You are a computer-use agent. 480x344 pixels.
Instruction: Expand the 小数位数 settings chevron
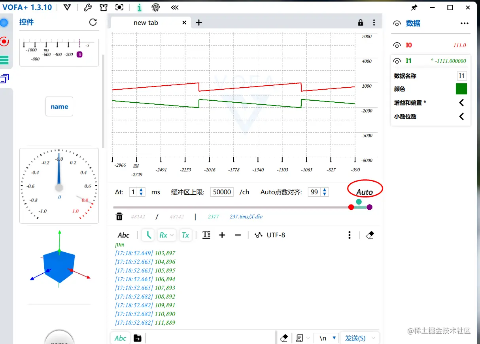point(461,116)
